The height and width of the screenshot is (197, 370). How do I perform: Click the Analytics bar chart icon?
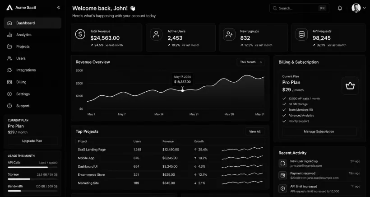click(9, 35)
